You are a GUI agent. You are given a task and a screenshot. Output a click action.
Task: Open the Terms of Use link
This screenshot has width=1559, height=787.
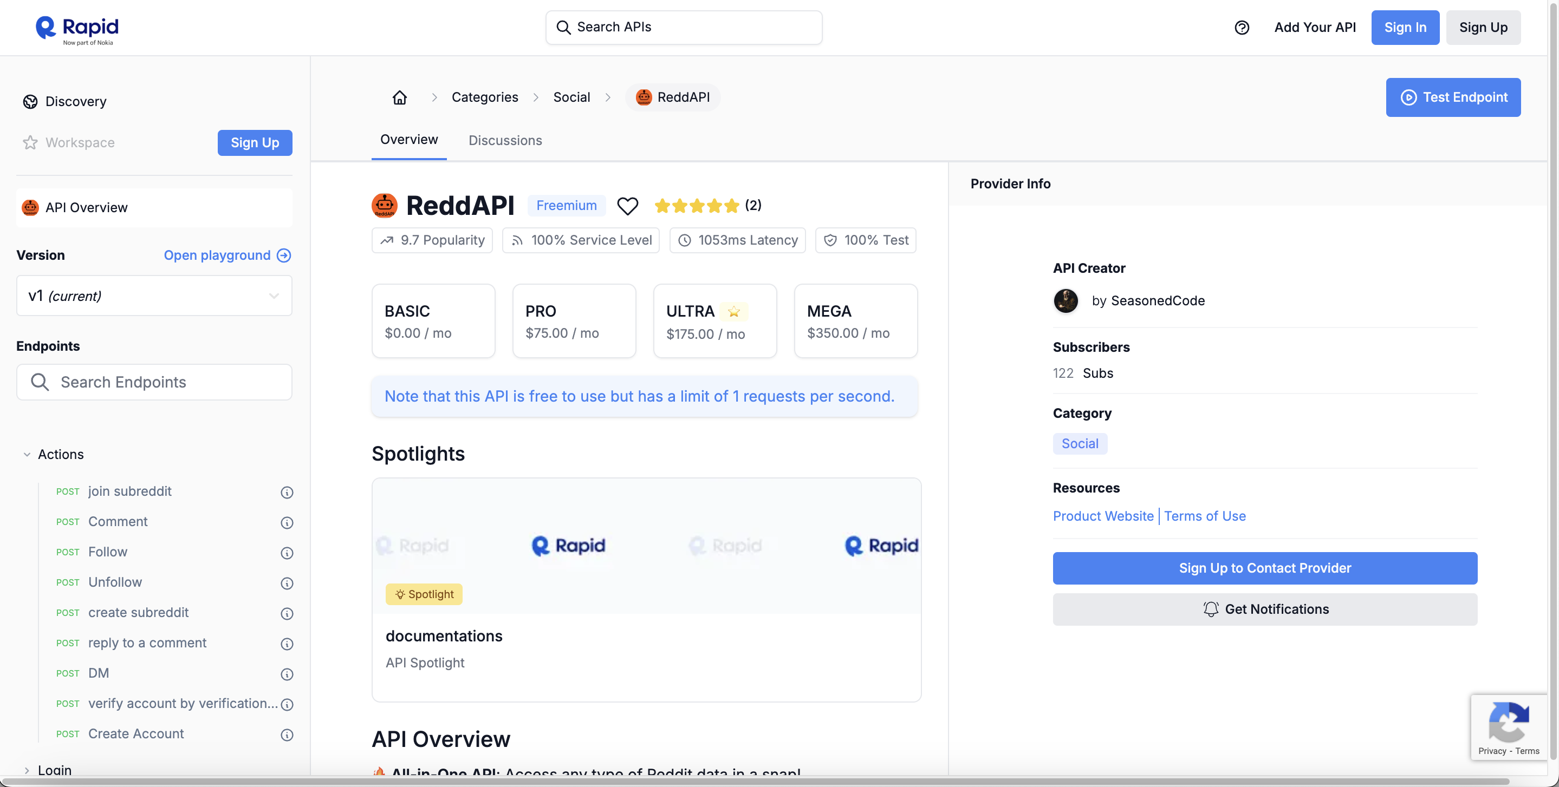pos(1205,516)
